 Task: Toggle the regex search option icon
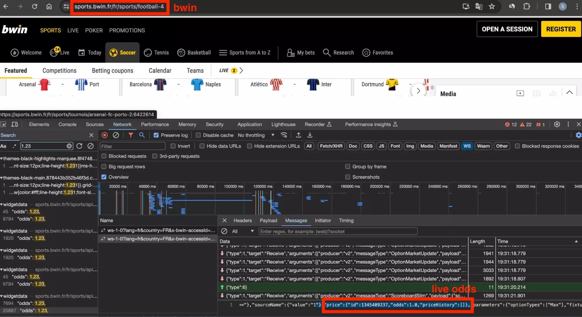14,146
